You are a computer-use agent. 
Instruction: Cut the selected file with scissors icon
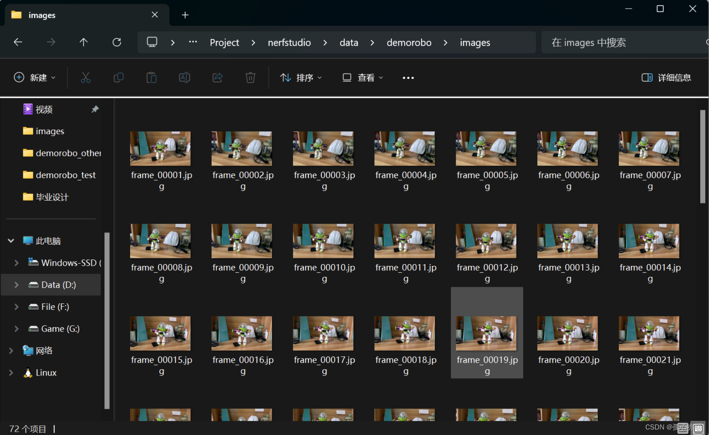[x=86, y=77]
